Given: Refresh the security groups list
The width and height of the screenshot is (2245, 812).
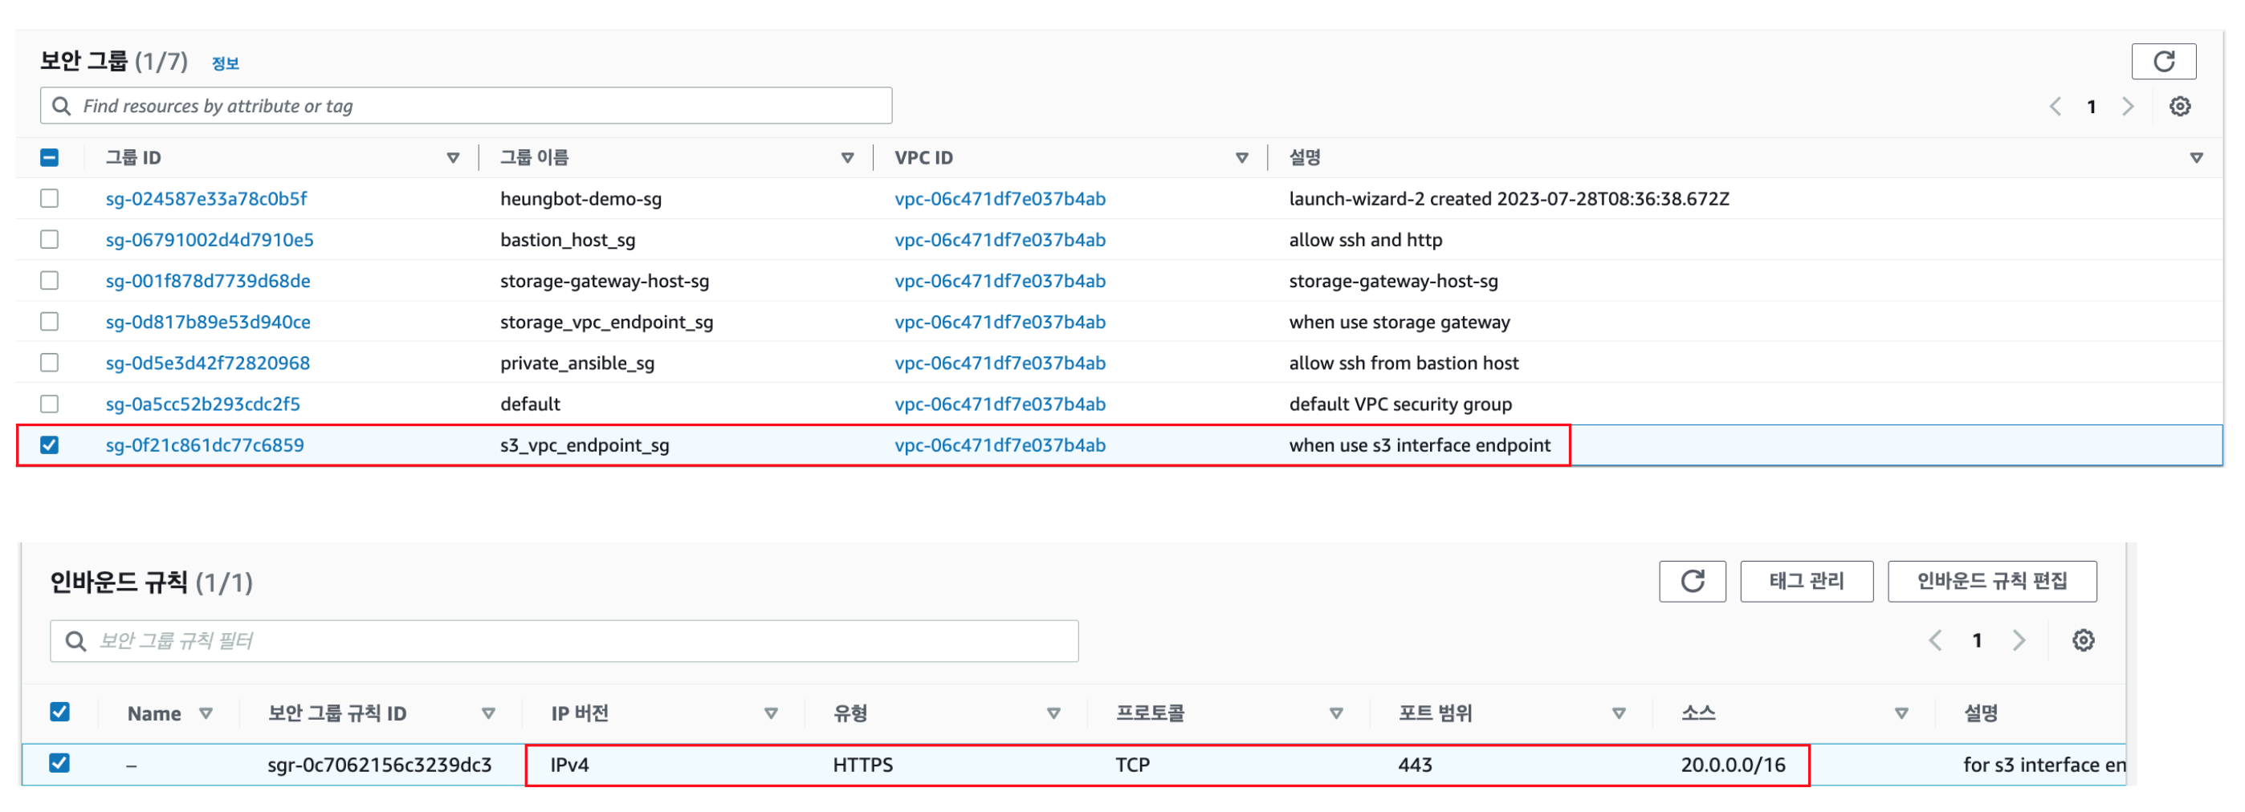Looking at the screenshot, I should pos(2164,61).
